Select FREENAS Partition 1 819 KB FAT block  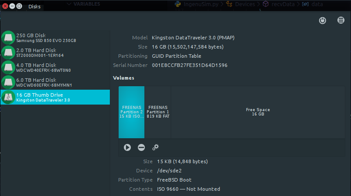pos(158,112)
